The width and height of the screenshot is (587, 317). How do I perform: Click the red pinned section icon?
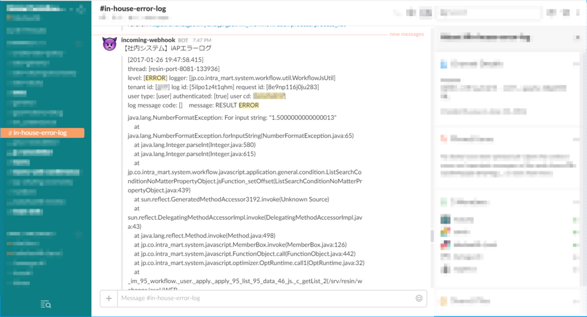[444, 138]
